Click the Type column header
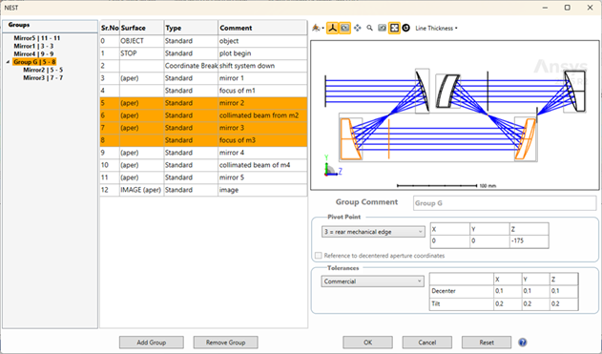Image resolution: width=602 pixels, height=354 pixels. [x=191, y=28]
